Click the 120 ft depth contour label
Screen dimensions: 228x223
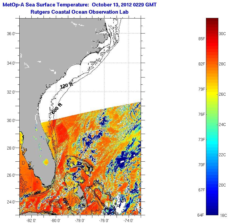coord(66,85)
